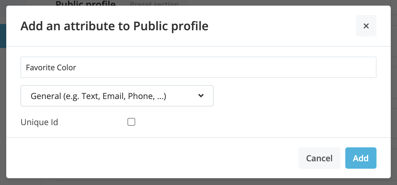Click the 'Add an attribute to Public profile' title

pos(114,26)
